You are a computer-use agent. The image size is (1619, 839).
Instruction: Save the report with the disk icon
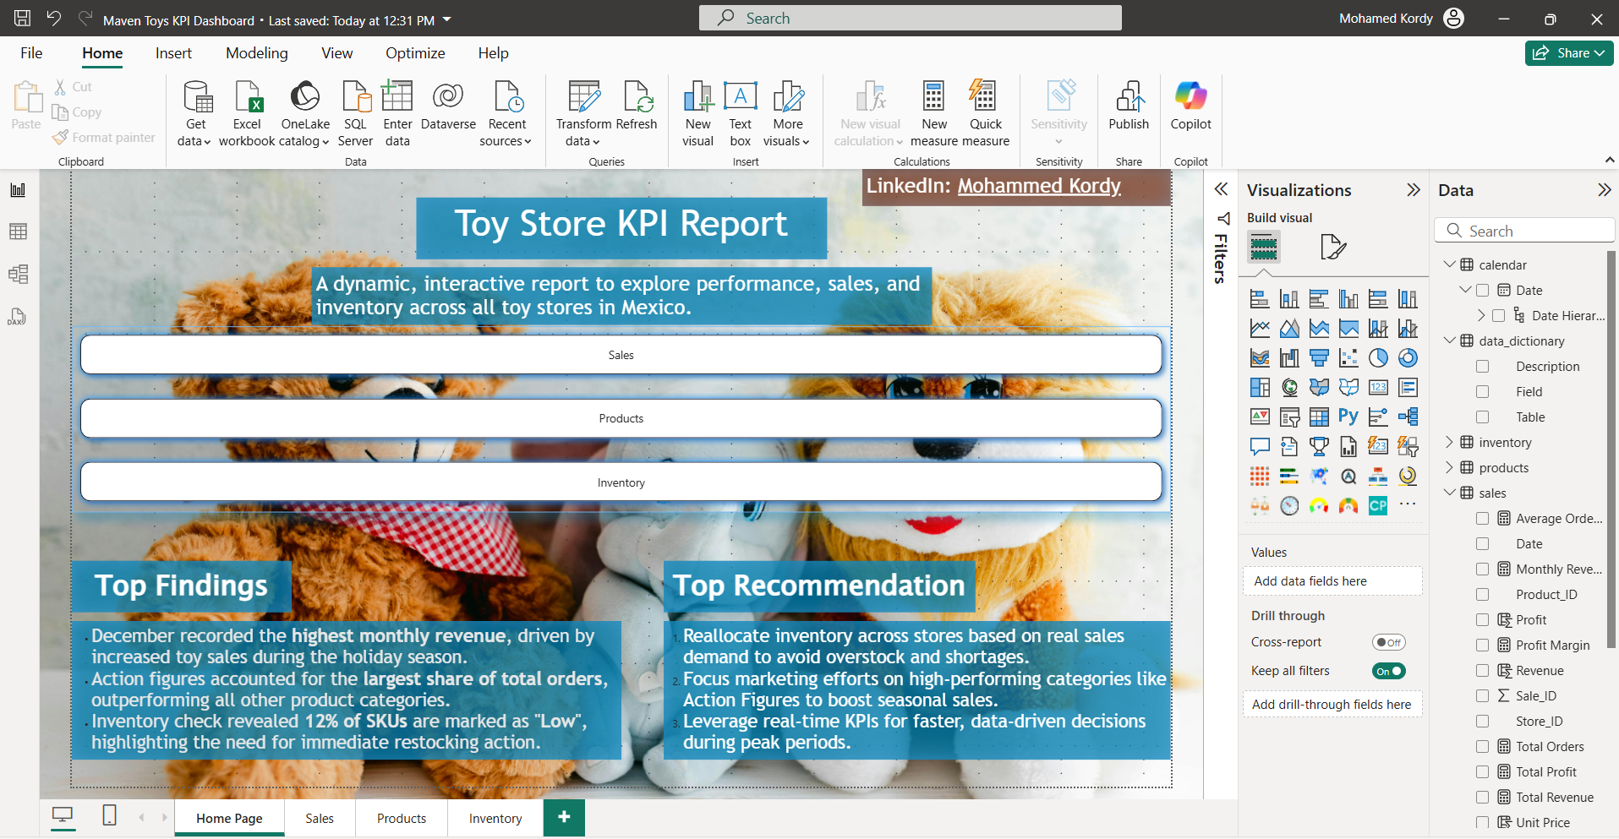tap(23, 18)
